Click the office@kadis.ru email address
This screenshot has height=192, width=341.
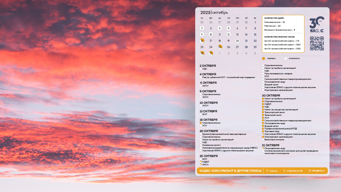(318, 171)
